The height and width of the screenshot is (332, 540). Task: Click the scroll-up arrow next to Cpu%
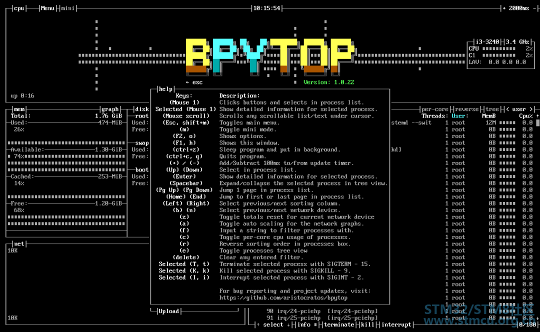pos(537,116)
